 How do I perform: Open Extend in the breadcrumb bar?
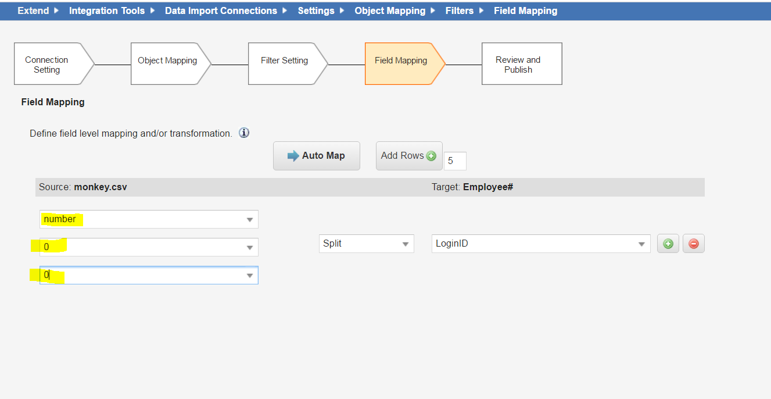tap(33, 10)
